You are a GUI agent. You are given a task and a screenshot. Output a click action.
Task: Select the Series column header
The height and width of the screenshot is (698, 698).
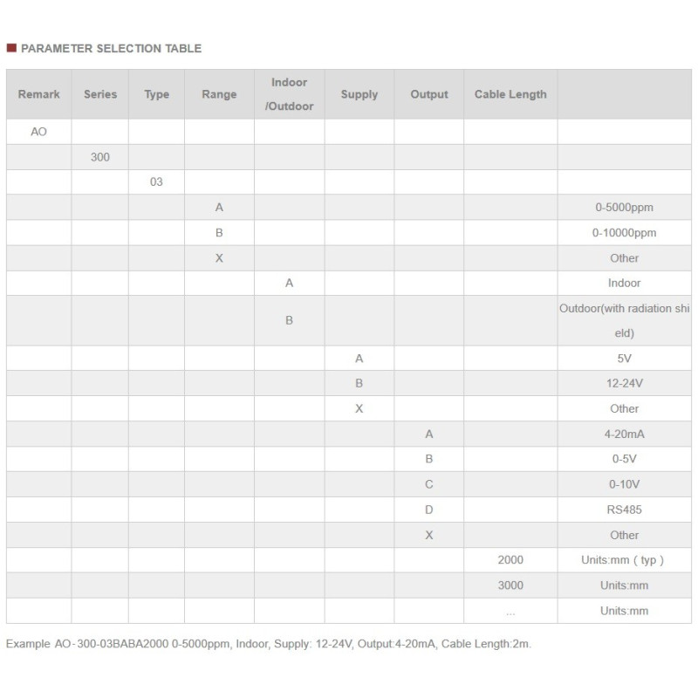pyautogui.click(x=100, y=94)
